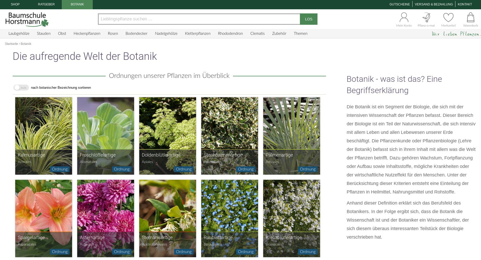Open the Mein Konto user icon
481x260 pixels.
pos(404,19)
